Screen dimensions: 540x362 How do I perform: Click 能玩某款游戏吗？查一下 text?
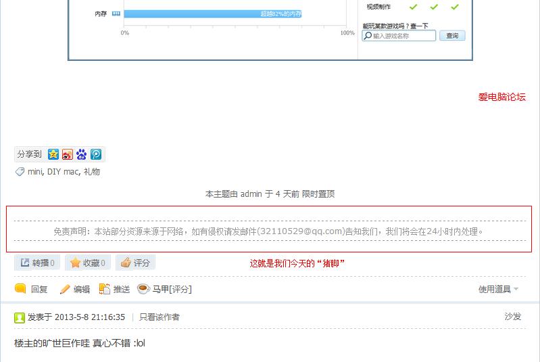tap(395, 26)
